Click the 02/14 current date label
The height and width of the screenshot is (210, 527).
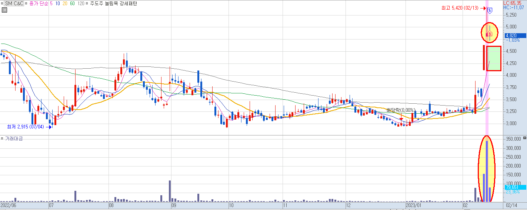coord(511,205)
